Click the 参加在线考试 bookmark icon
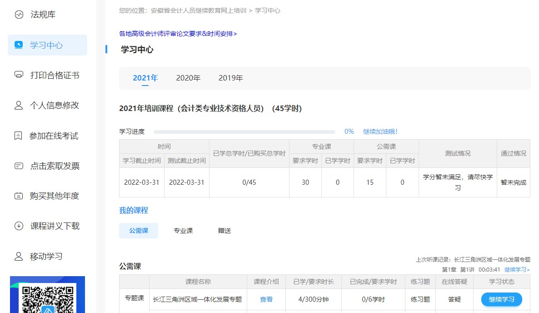The height and width of the screenshot is (313, 539). point(19,135)
